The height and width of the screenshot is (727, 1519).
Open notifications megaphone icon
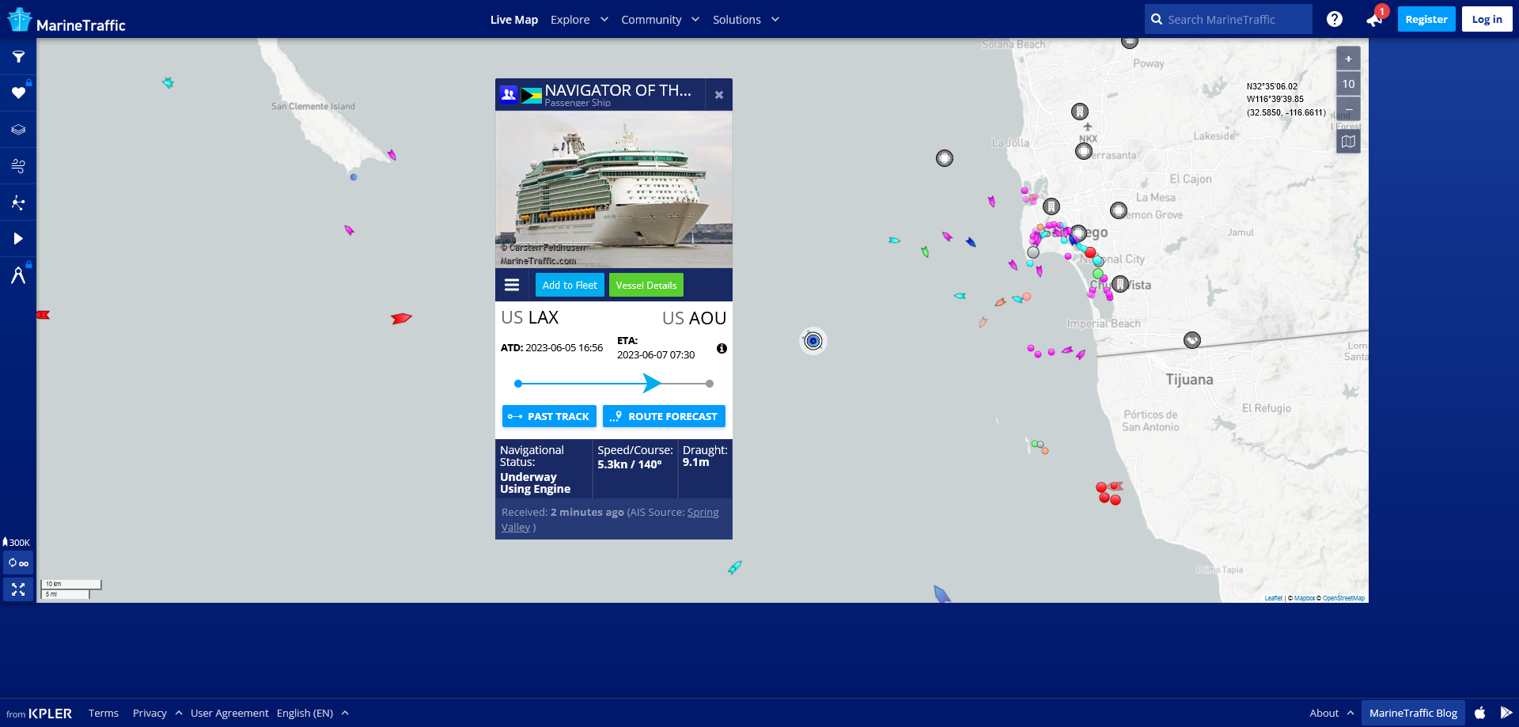pyautogui.click(x=1374, y=19)
